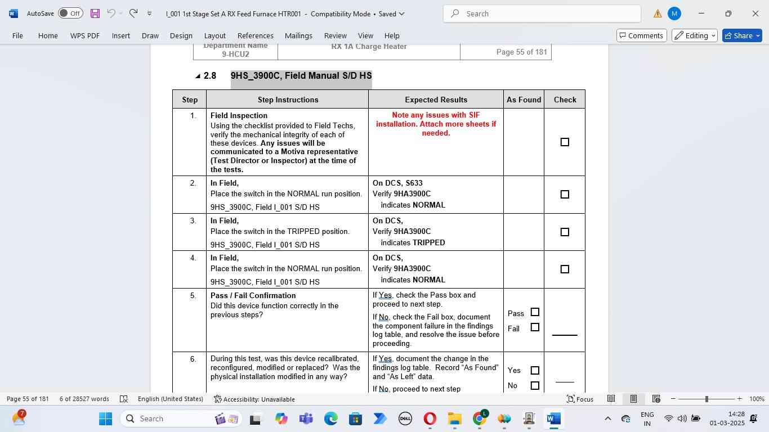Expand Customize Quick Access Toolbar dropdown

[149, 13]
